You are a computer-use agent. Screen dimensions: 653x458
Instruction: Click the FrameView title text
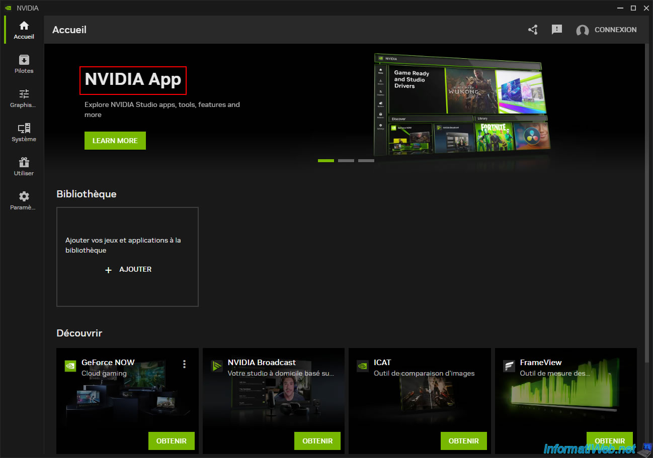[x=541, y=363]
